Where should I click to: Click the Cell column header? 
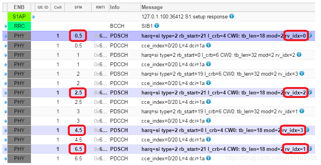click(x=58, y=7)
